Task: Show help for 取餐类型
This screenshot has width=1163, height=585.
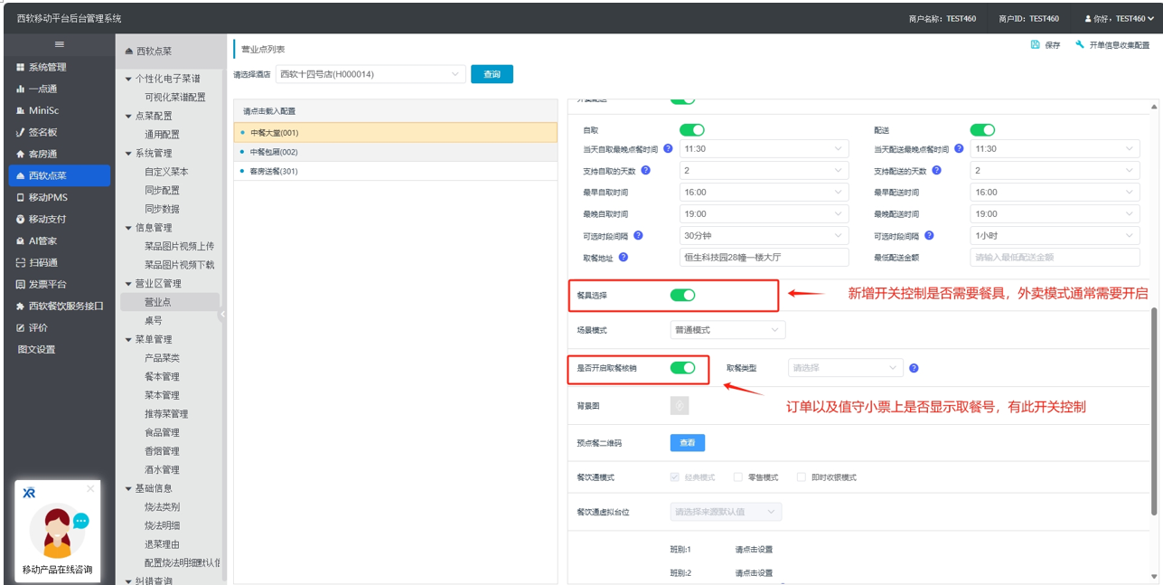Action: pos(914,368)
